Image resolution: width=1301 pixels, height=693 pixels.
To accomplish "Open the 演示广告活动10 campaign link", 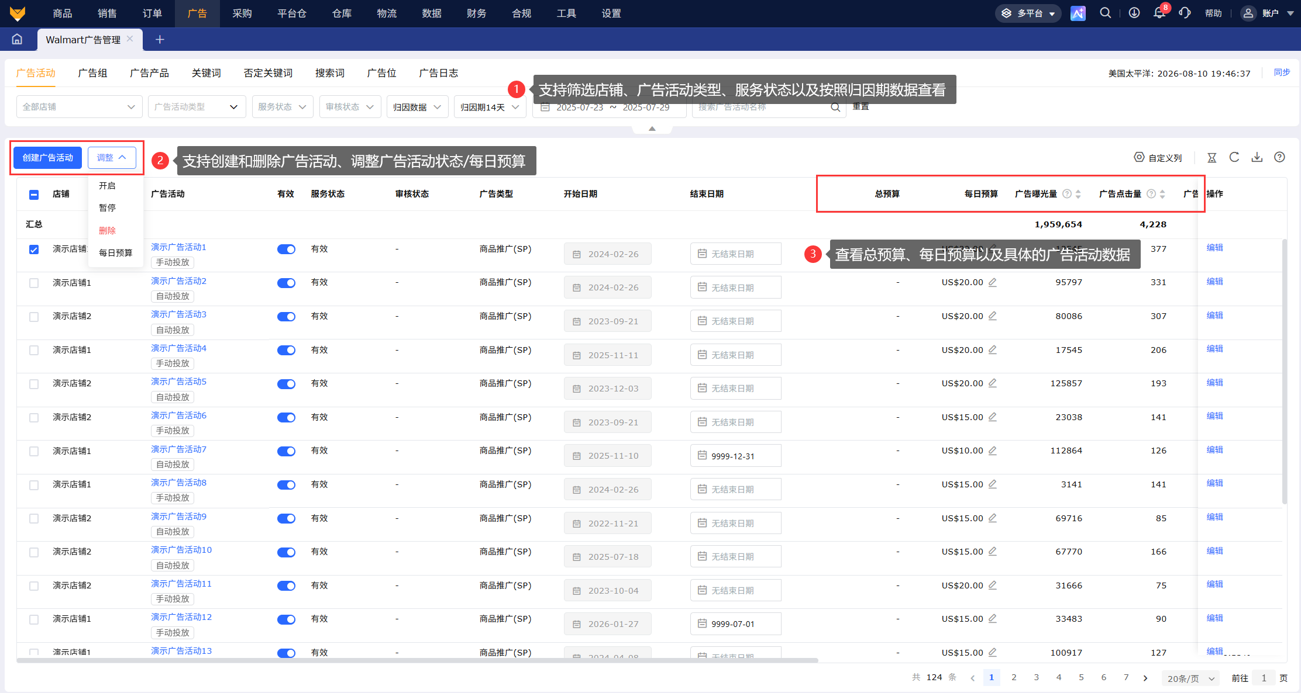I will click(181, 550).
